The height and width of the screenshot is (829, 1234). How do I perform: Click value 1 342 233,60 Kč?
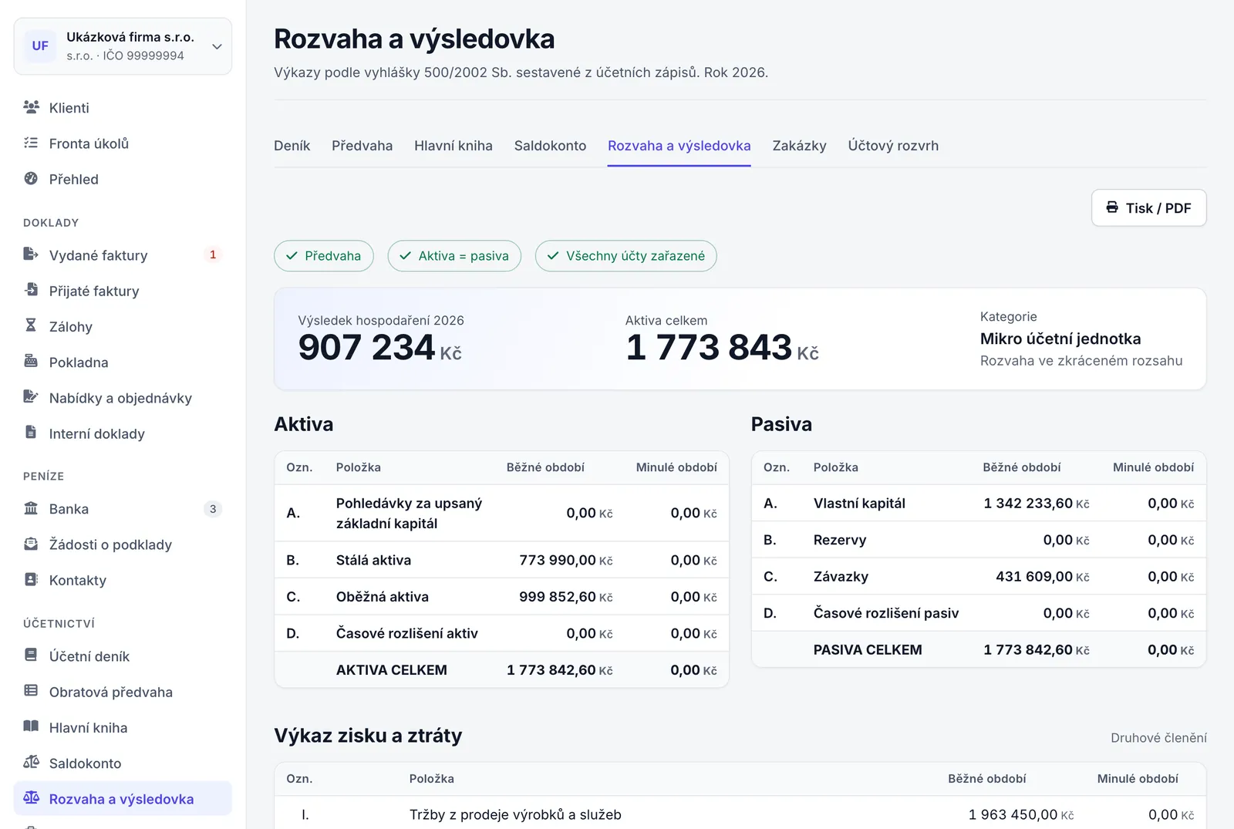1036,504
